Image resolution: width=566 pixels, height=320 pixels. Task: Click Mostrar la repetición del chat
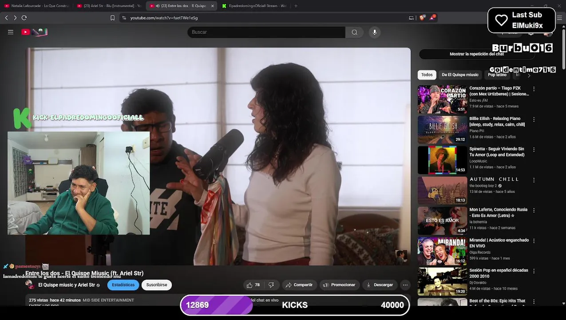pos(477,54)
